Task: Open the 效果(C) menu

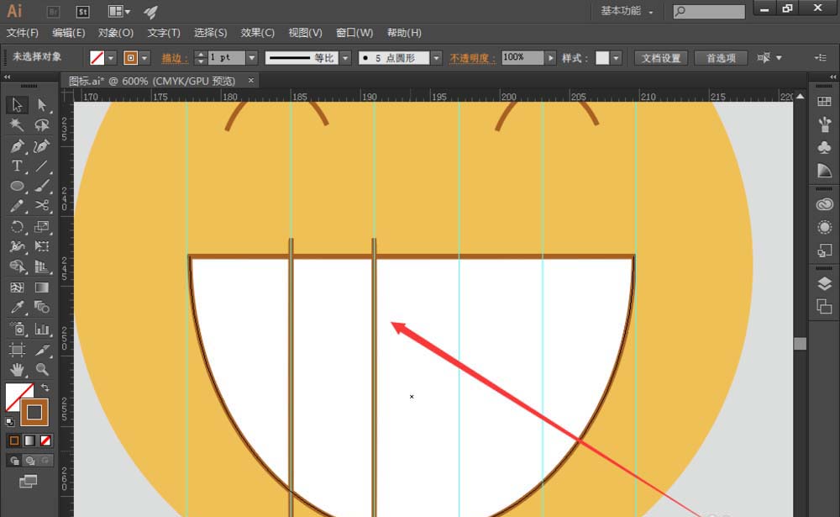Action: coord(258,33)
